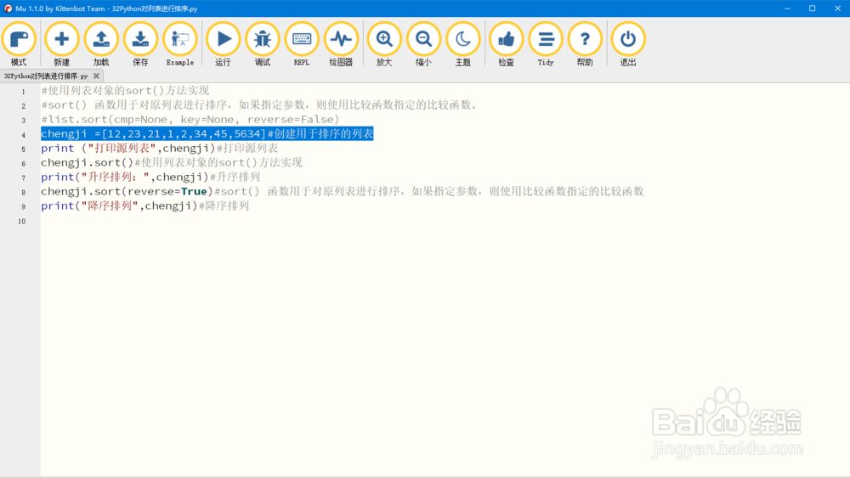Toggle the 主题 theme
The width and height of the screenshot is (850, 478).
[x=463, y=44]
